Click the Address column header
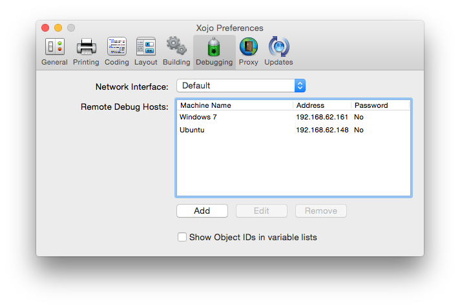Image resolution: width=460 pixels, height=308 pixels. coord(322,105)
